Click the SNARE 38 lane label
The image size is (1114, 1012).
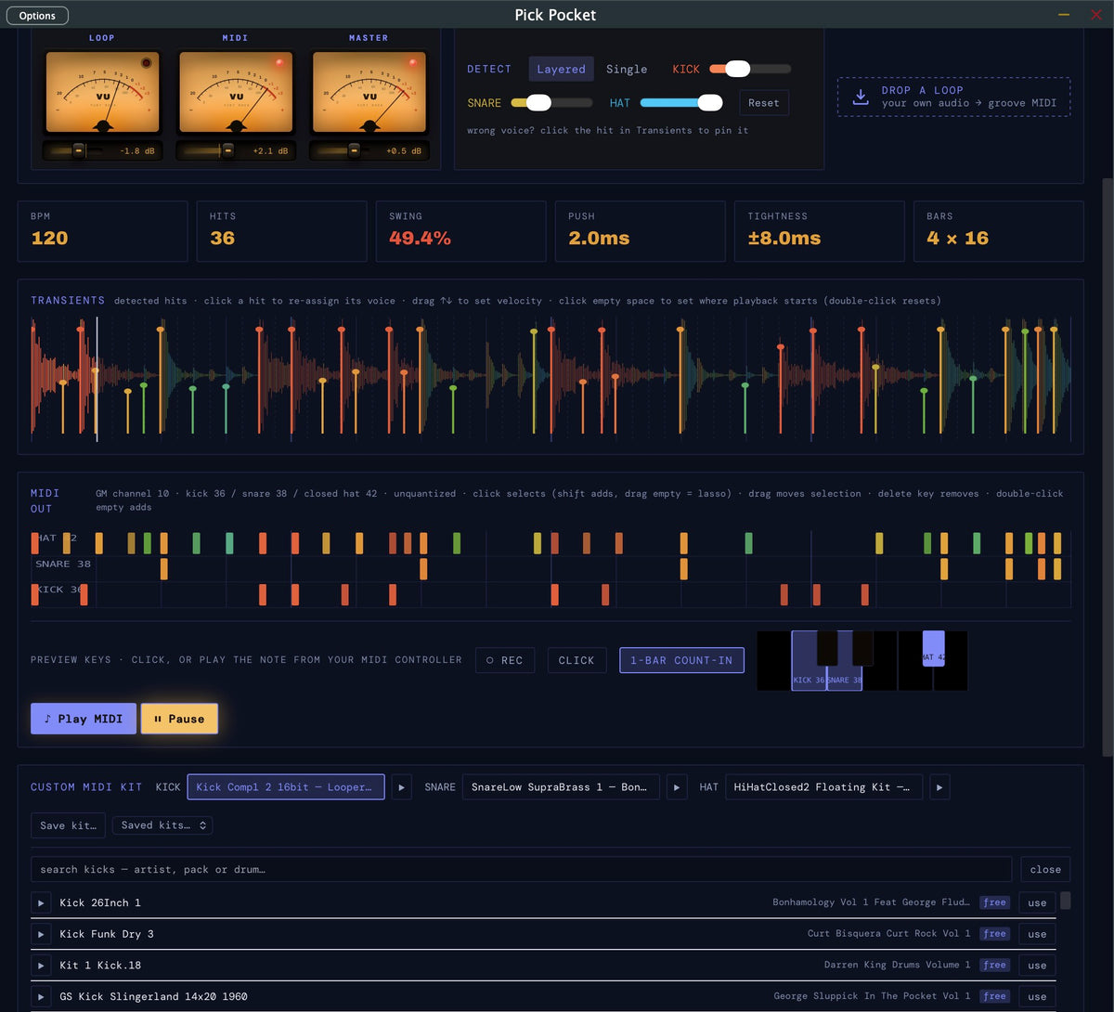[x=63, y=564]
